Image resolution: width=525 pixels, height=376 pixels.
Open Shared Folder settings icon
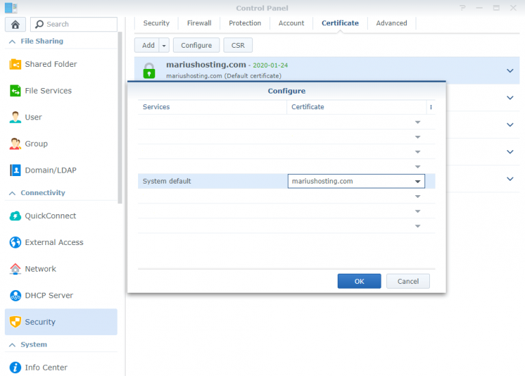[15, 64]
